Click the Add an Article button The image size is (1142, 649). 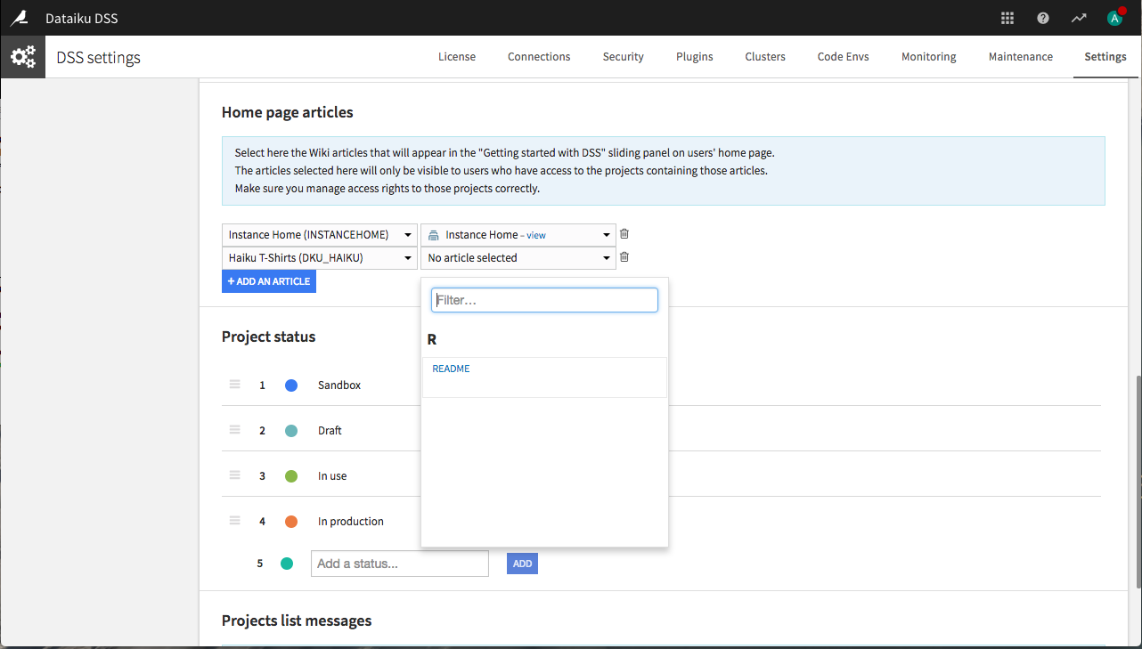pos(269,281)
